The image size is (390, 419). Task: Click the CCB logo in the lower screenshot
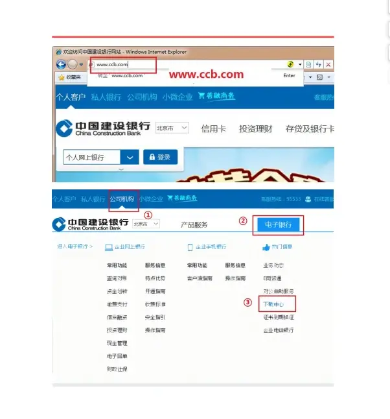[x=91, y=224]
